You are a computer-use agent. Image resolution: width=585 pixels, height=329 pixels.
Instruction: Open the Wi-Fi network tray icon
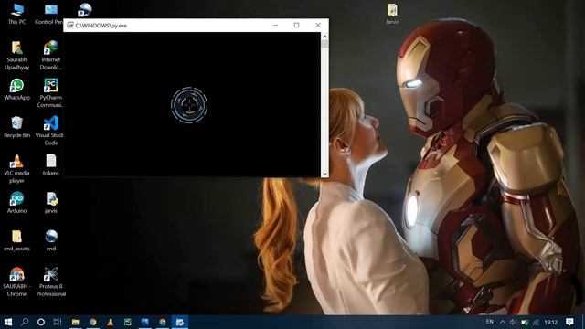tap(537, 322)
